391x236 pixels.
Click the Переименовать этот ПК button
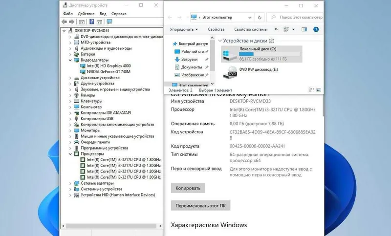(200, 206)
